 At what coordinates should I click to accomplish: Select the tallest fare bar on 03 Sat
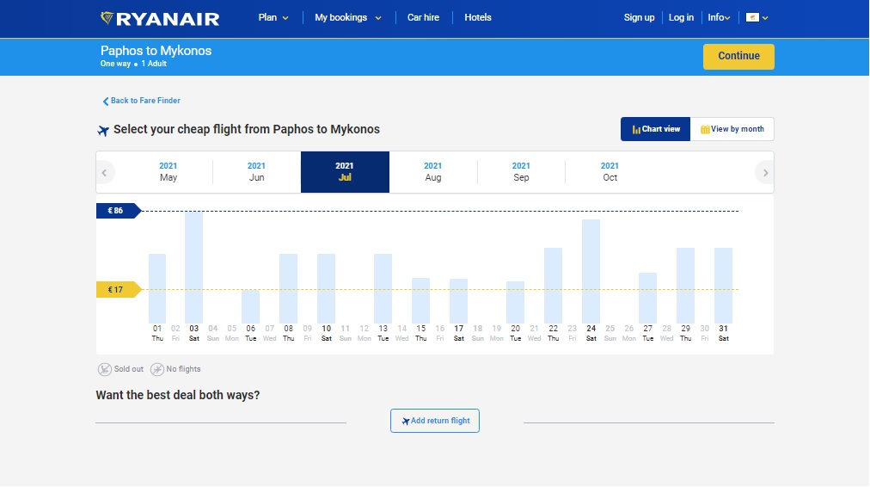pos(193,267)
